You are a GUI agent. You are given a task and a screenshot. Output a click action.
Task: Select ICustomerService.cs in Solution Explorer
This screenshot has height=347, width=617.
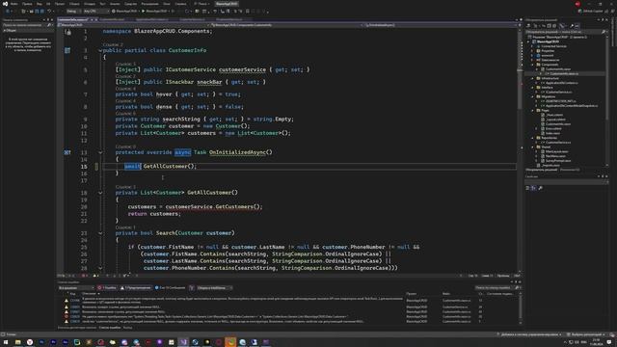pos(559,93)
